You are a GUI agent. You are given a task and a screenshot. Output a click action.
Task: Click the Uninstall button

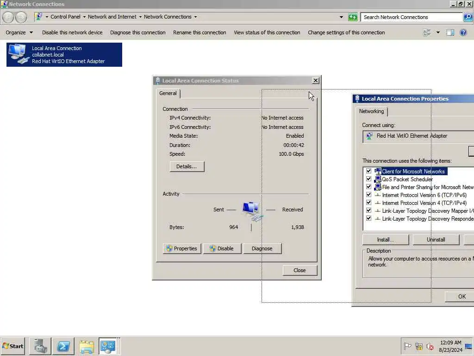click(x=436, y=240)
